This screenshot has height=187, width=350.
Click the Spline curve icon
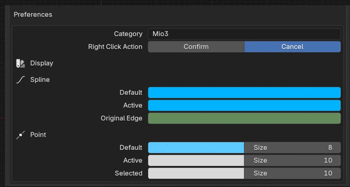tap(20, 80)
